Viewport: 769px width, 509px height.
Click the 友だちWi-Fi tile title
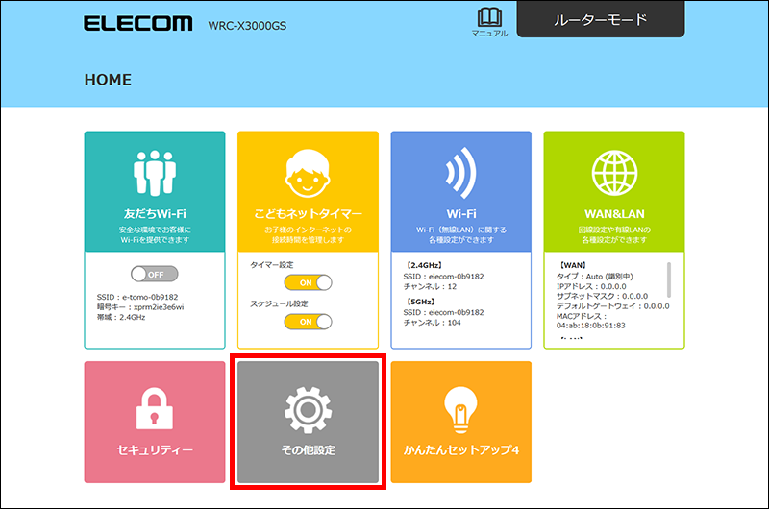(x=155, y=213)
